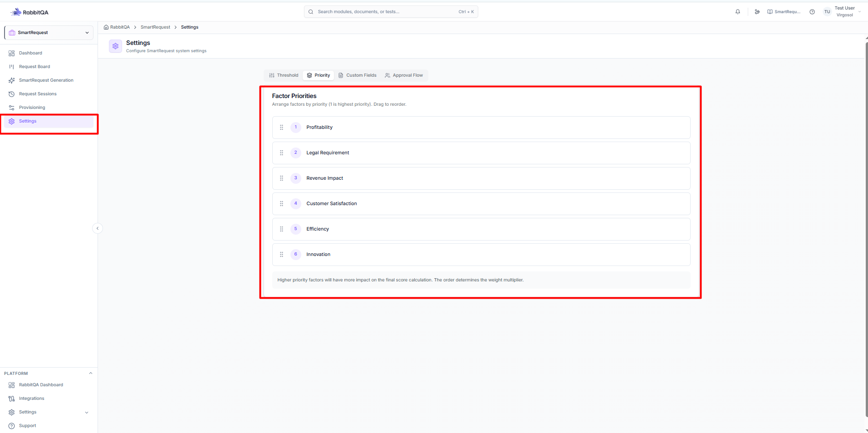The width and height of the screenshot is (868, 433).
Task: Open the Custom Fields tab
Action: [358, 75]
